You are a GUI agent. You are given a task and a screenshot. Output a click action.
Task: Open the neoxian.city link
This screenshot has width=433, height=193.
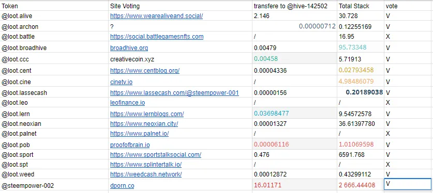[144, 124]
